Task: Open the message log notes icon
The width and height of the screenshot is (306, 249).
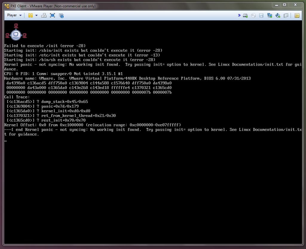Action: (297, 16)
